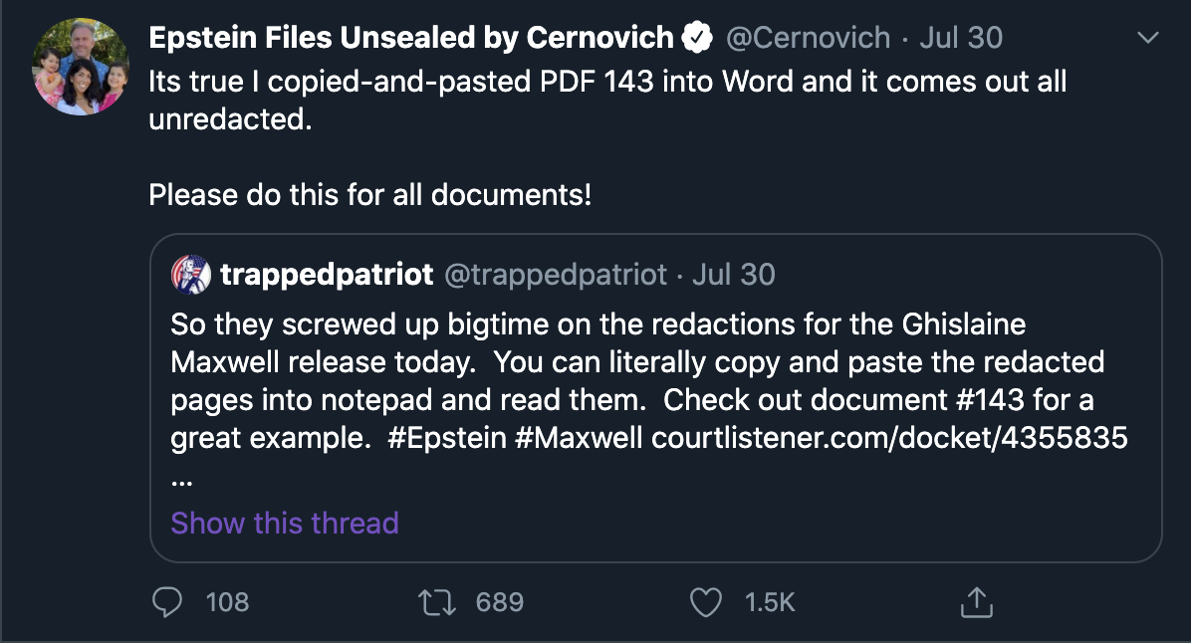Click trappedpatriot's small avatar

click(189, 274)
